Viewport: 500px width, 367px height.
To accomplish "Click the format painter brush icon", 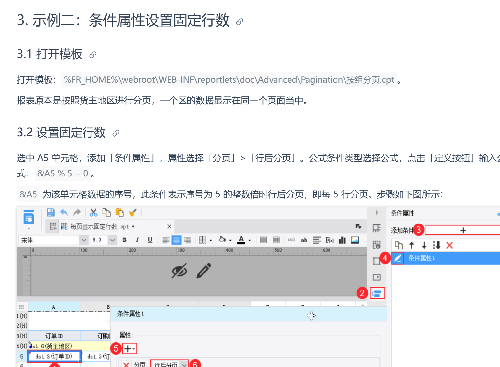I will click(133, 213).
